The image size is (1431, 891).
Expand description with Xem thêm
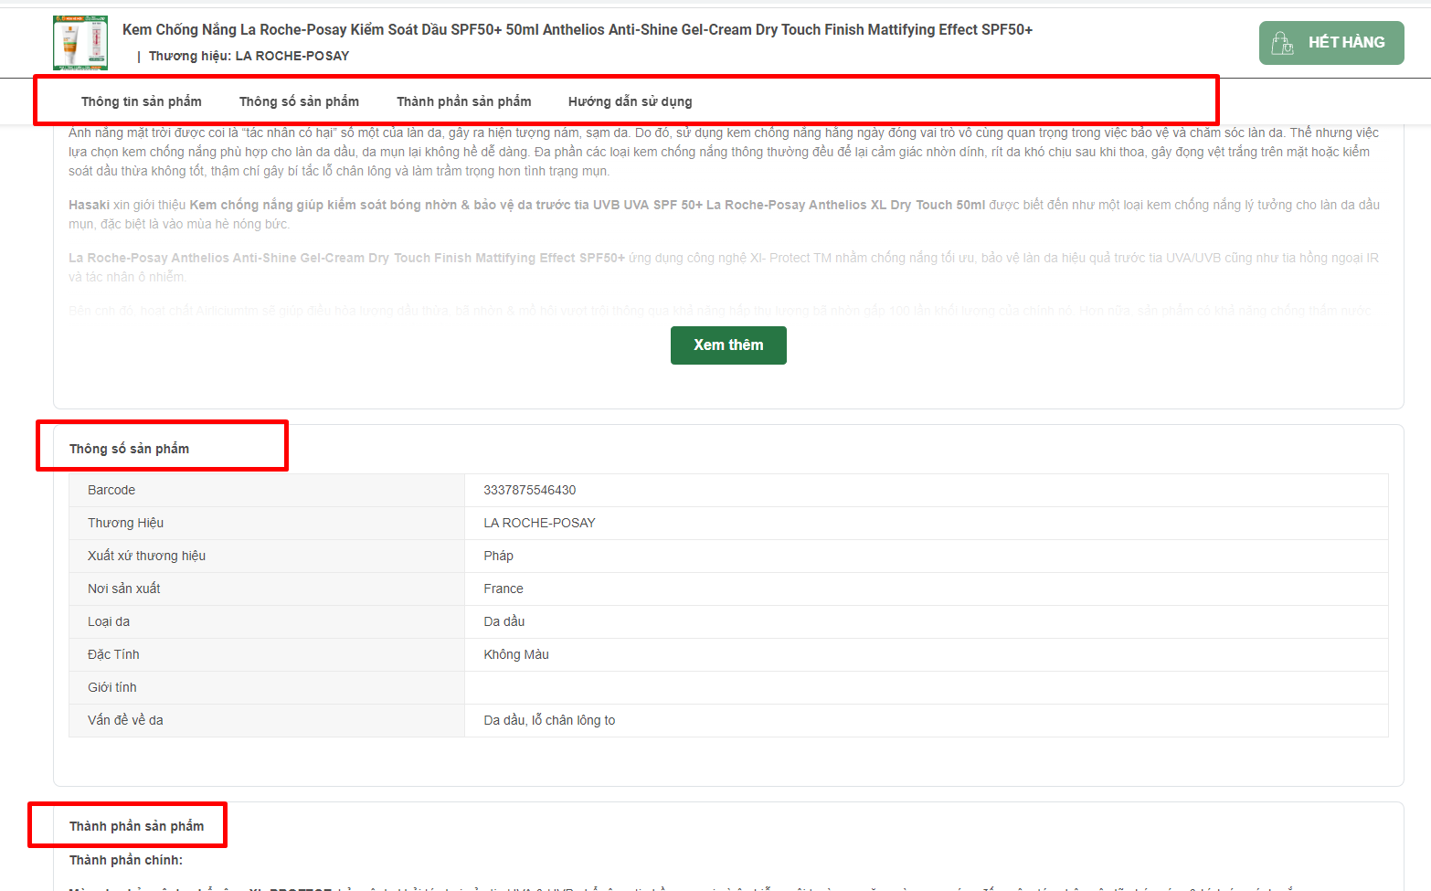(x=728, y=345)
